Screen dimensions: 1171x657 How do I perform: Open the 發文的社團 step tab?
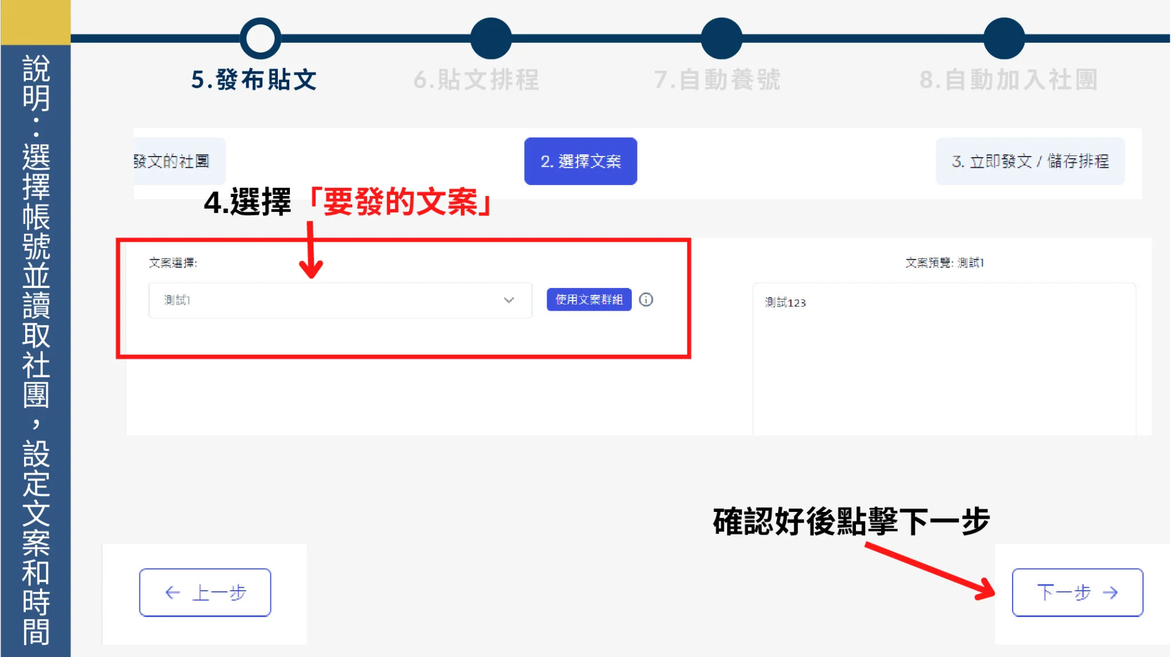177,161
